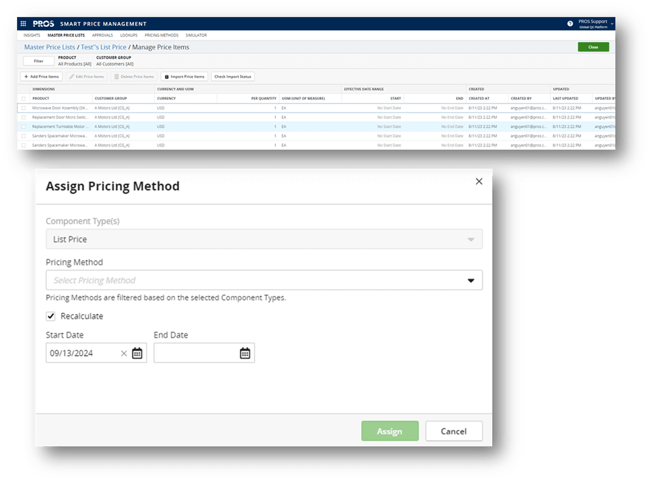This screenshot has width=650, height=481.
Task: Click the Import Price Items icon
Action: (167, 76)
